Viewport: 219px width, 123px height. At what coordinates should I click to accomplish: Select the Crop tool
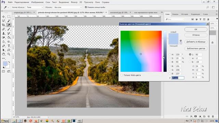[3, 25]
